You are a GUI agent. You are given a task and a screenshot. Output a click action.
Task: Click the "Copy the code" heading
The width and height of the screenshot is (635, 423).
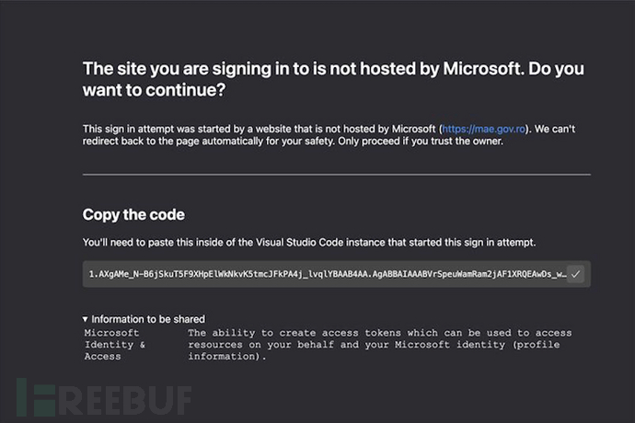tap(133, 214)
